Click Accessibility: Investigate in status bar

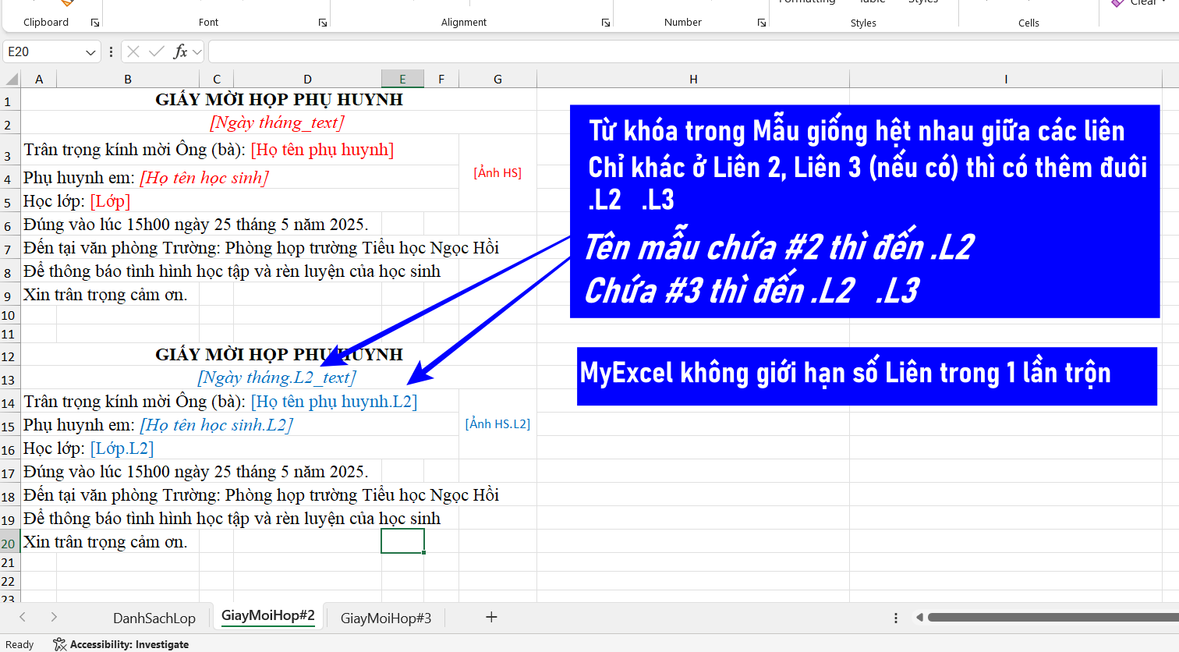pyautogui.click(x=122, y=644)
